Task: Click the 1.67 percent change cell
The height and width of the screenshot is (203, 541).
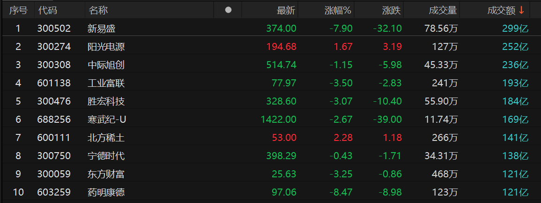Action: (343, 47)
